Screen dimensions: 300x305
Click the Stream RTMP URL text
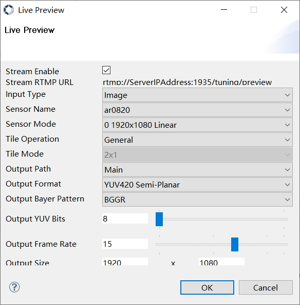tap(187, 82)
